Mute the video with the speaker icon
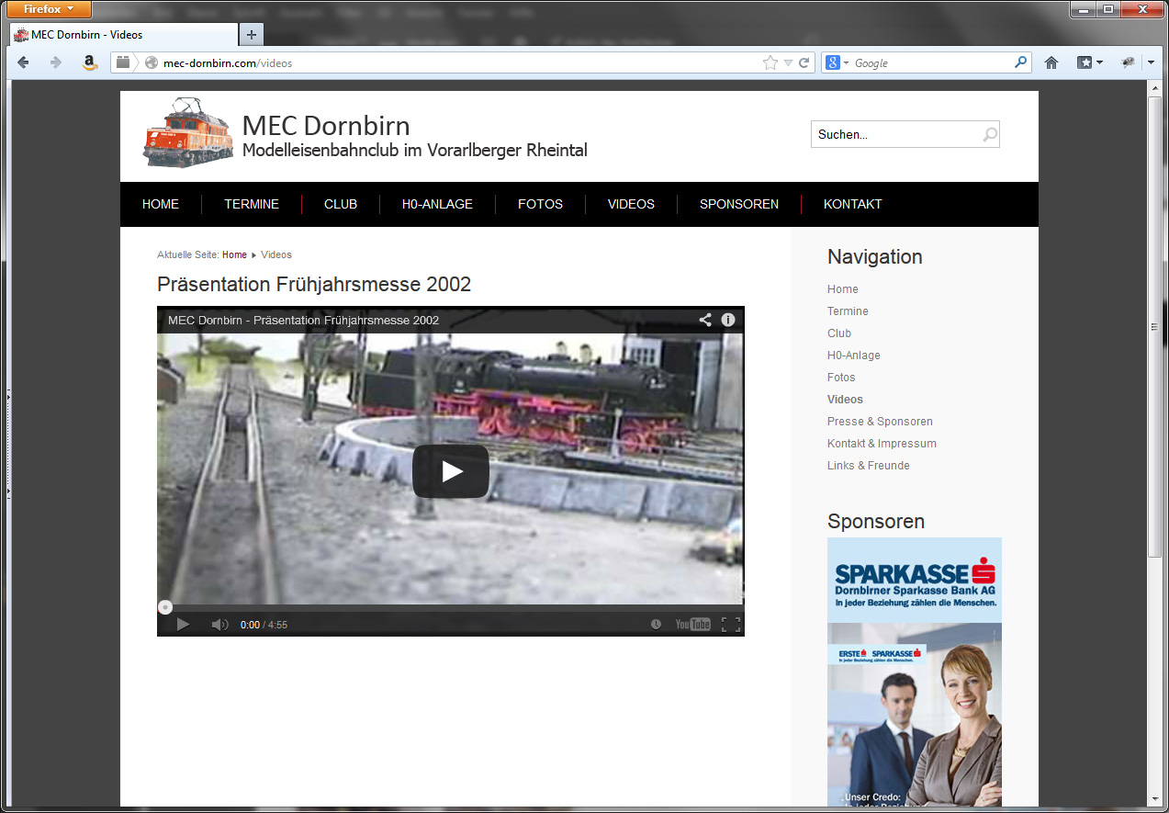The width and height of the screenshot is (1169, 813). 219,625
